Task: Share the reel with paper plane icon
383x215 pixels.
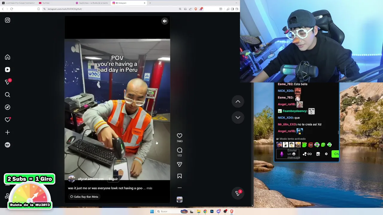Action: (x=180, y=165)
